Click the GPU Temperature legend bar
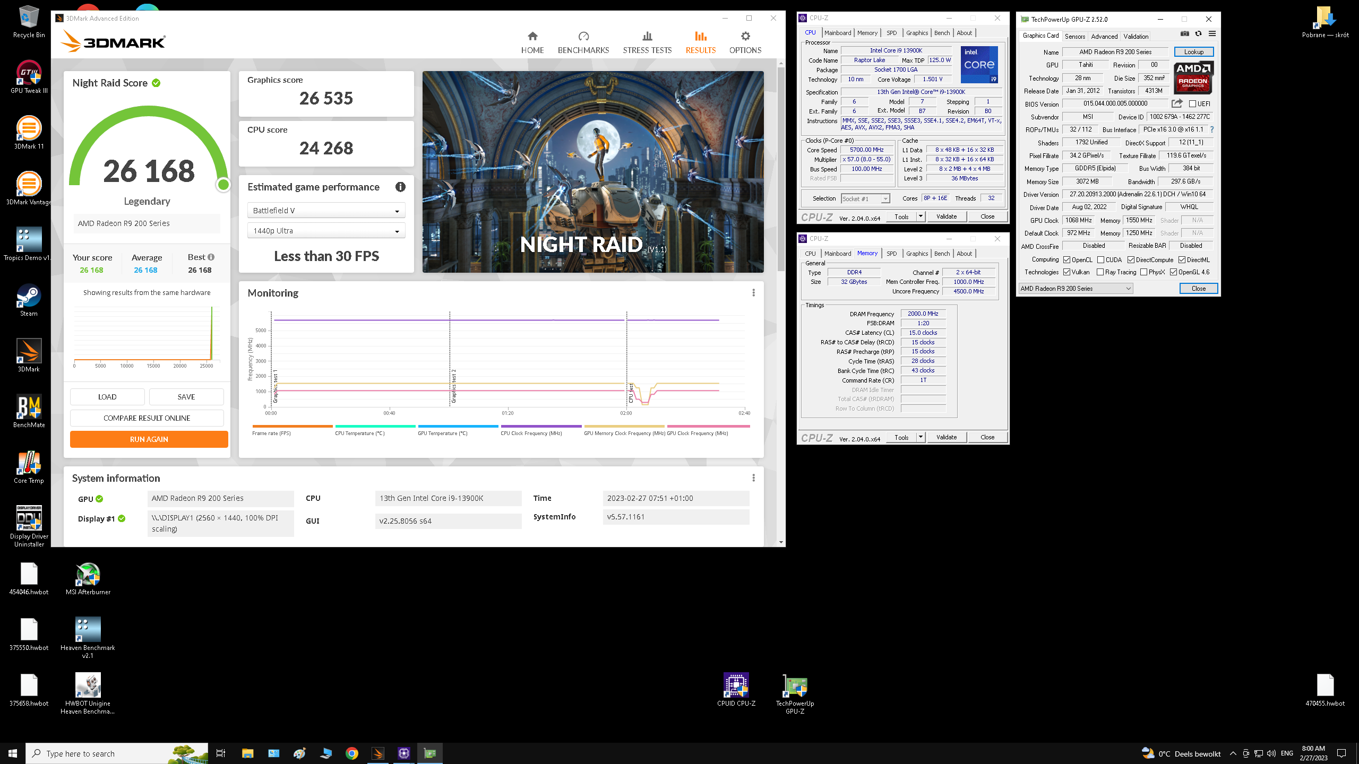The height and width of the screenshot is (764, 1359). (x=458, y=426)
